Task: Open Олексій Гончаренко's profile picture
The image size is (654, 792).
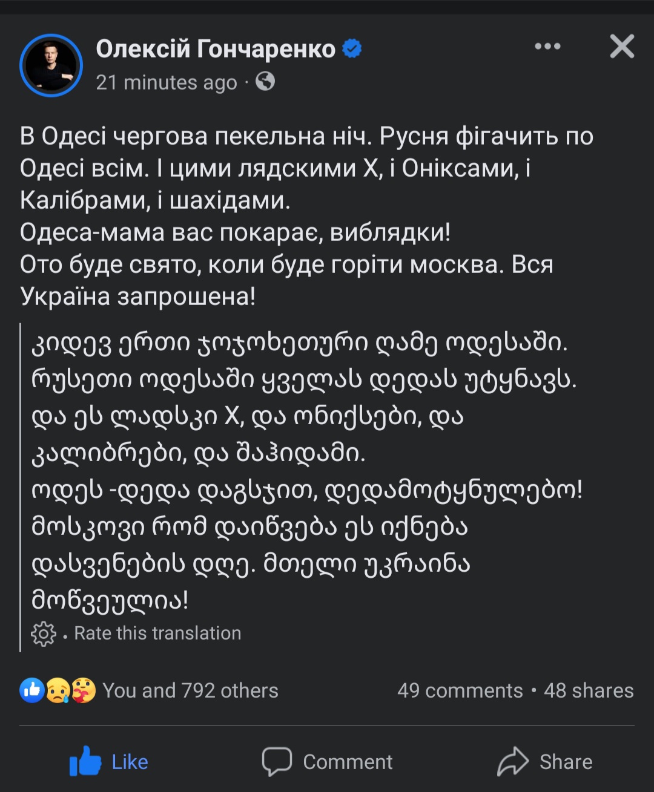Action: click(x=51, y=65)
